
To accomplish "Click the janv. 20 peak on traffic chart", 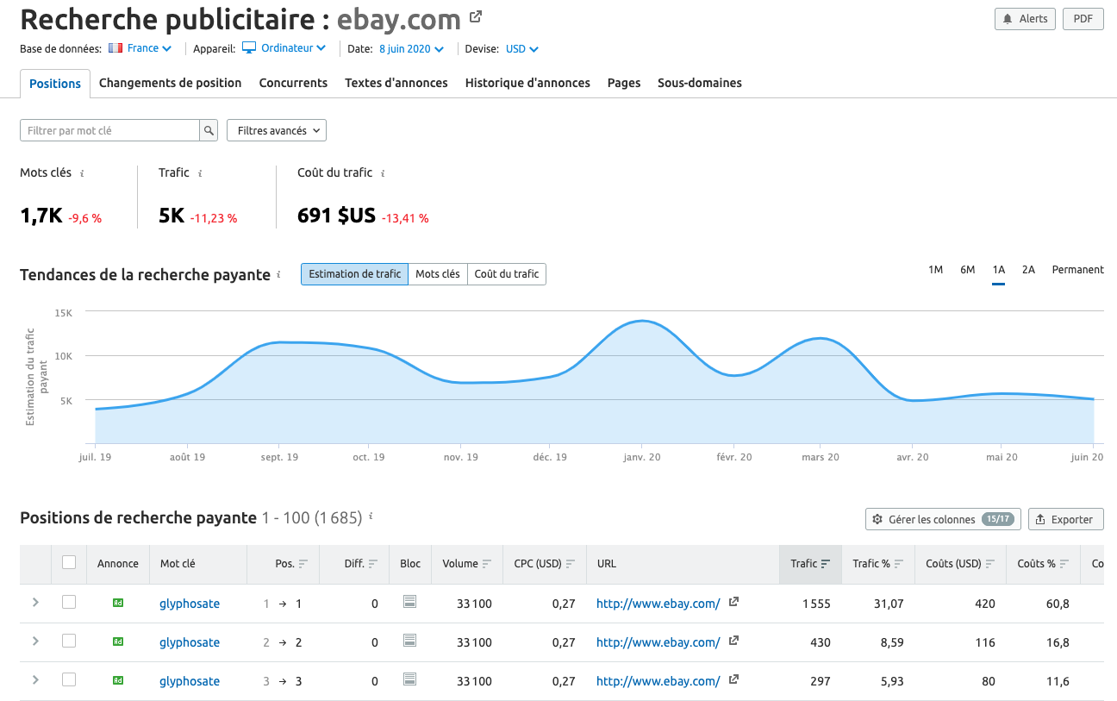I will (641, 321).
